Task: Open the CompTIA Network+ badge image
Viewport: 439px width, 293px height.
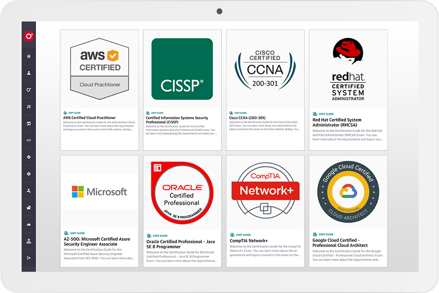Action: coord(266,190)
